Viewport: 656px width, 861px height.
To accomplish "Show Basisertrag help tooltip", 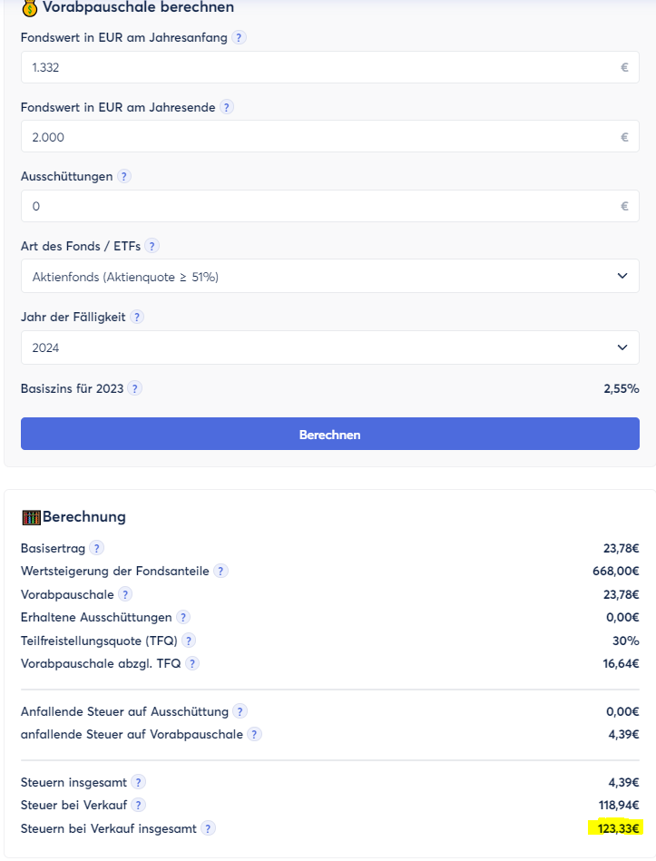I will click(96, 548).
